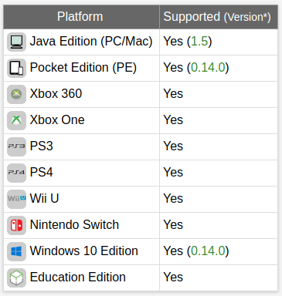Click the PS4 logo icon
The image size is (282, 296).
pos(16,173)
